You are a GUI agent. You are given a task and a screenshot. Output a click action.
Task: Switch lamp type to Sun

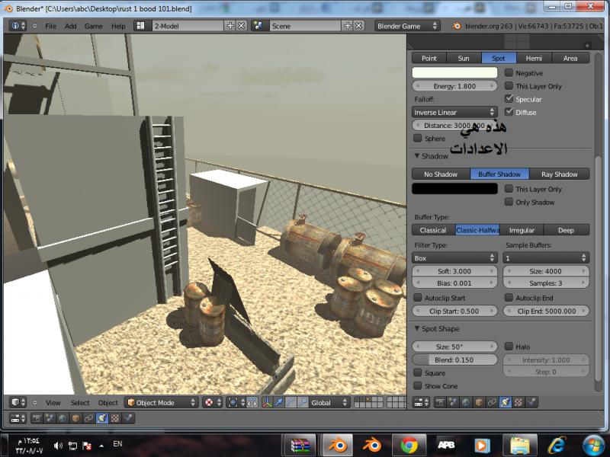tap(464, 58)
